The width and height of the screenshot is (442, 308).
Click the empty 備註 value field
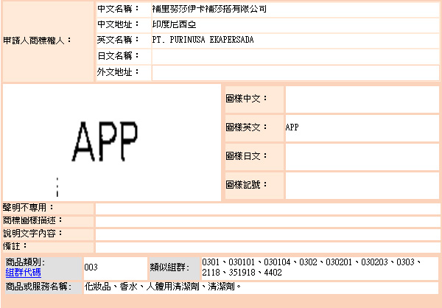(x=267, y=248)
